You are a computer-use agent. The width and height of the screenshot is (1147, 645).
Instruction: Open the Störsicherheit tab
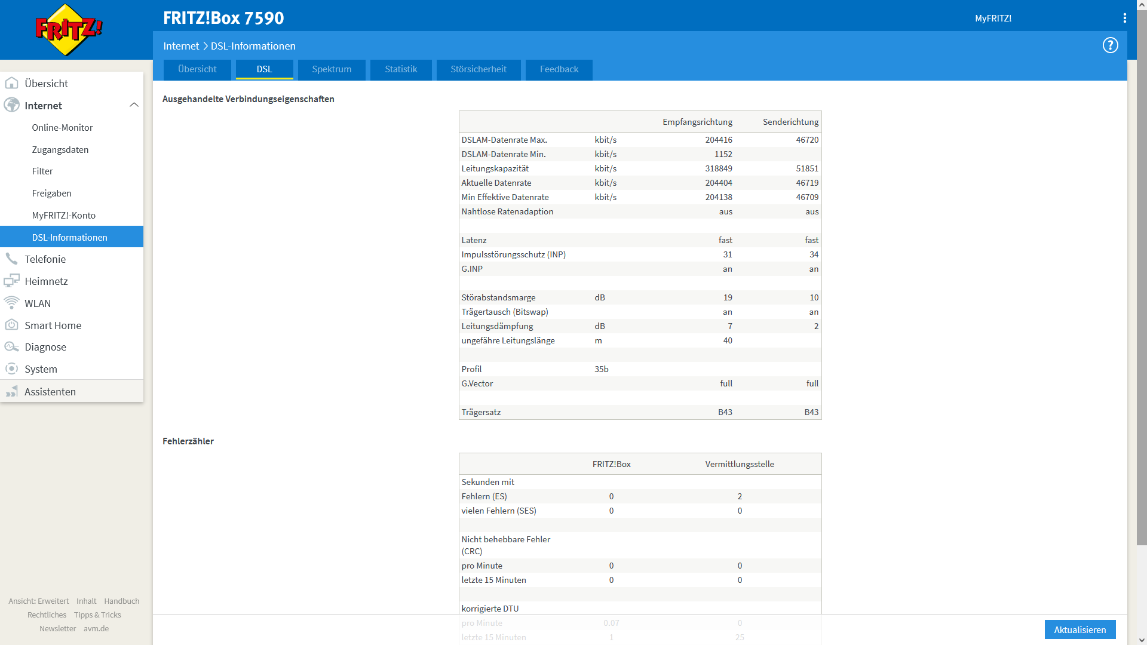click(x=478, y=69)
